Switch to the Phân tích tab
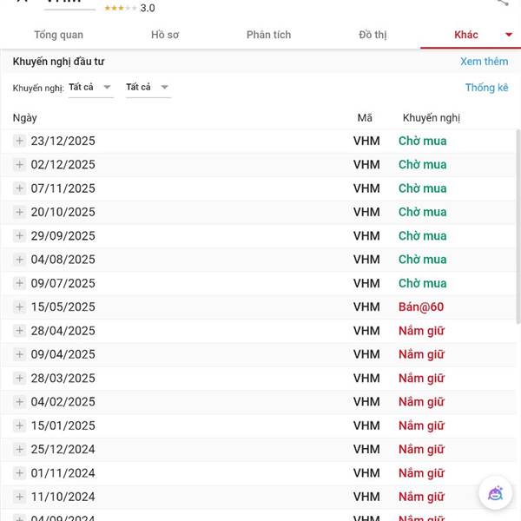 point(268,35)
